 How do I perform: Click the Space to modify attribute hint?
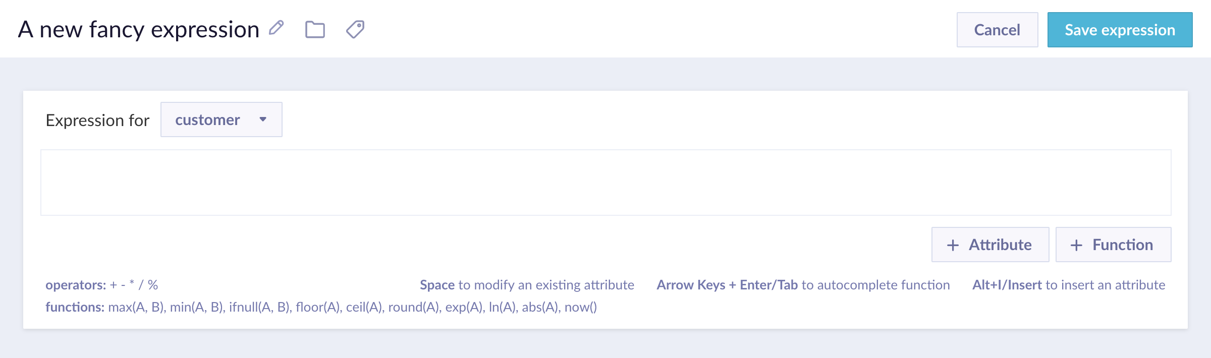[526, 285]
